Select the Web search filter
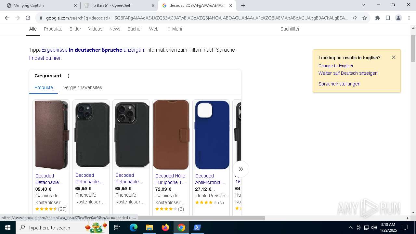This screenshot has height=234, width=416. (154, 29)
